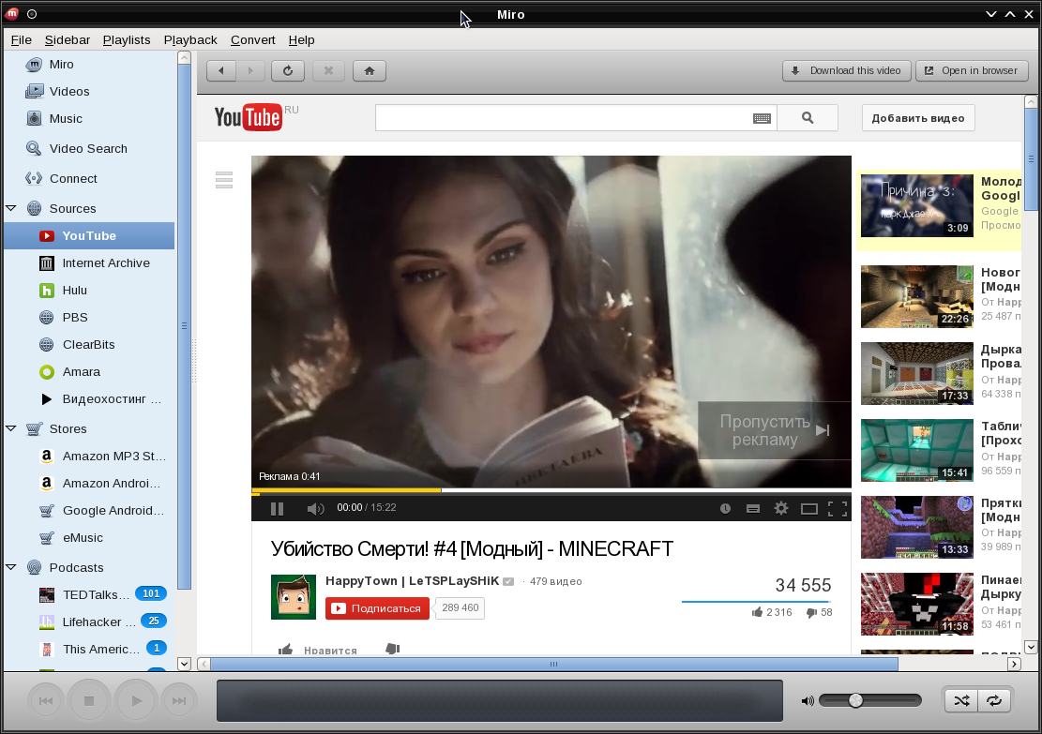
Task: Open the YouTube player settings gear
Action: [781, 508]
